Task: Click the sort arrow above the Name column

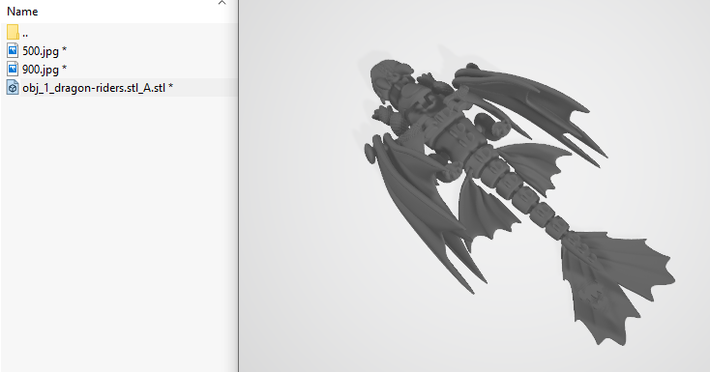Action: point(222,3)
